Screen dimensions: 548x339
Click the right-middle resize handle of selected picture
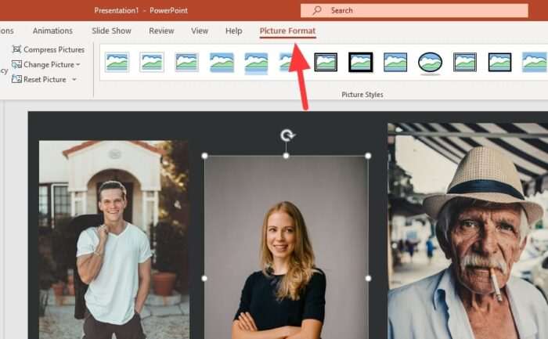point(368,278)
